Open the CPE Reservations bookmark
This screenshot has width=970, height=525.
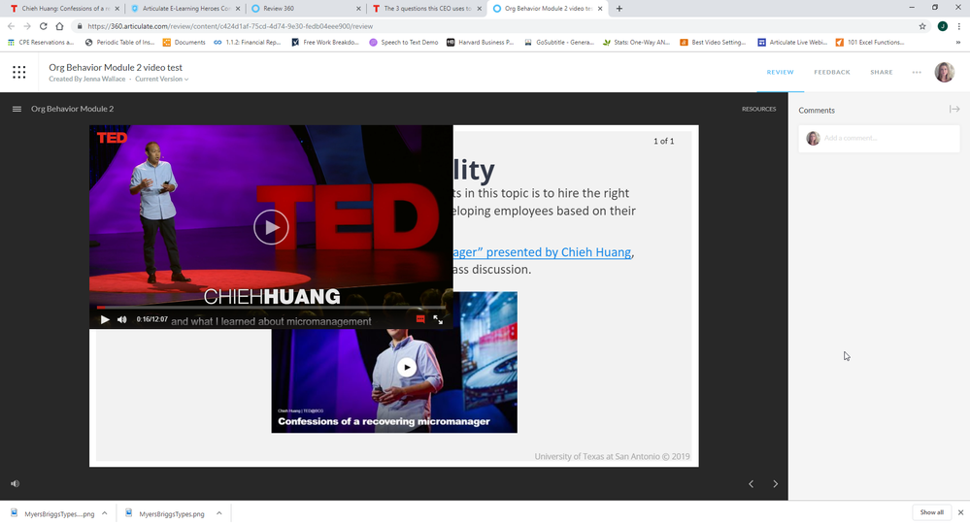coord(41,42)
